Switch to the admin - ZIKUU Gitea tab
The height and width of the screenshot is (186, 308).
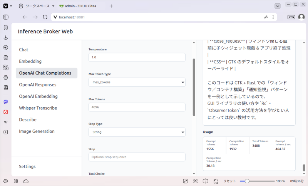point(78,6)
